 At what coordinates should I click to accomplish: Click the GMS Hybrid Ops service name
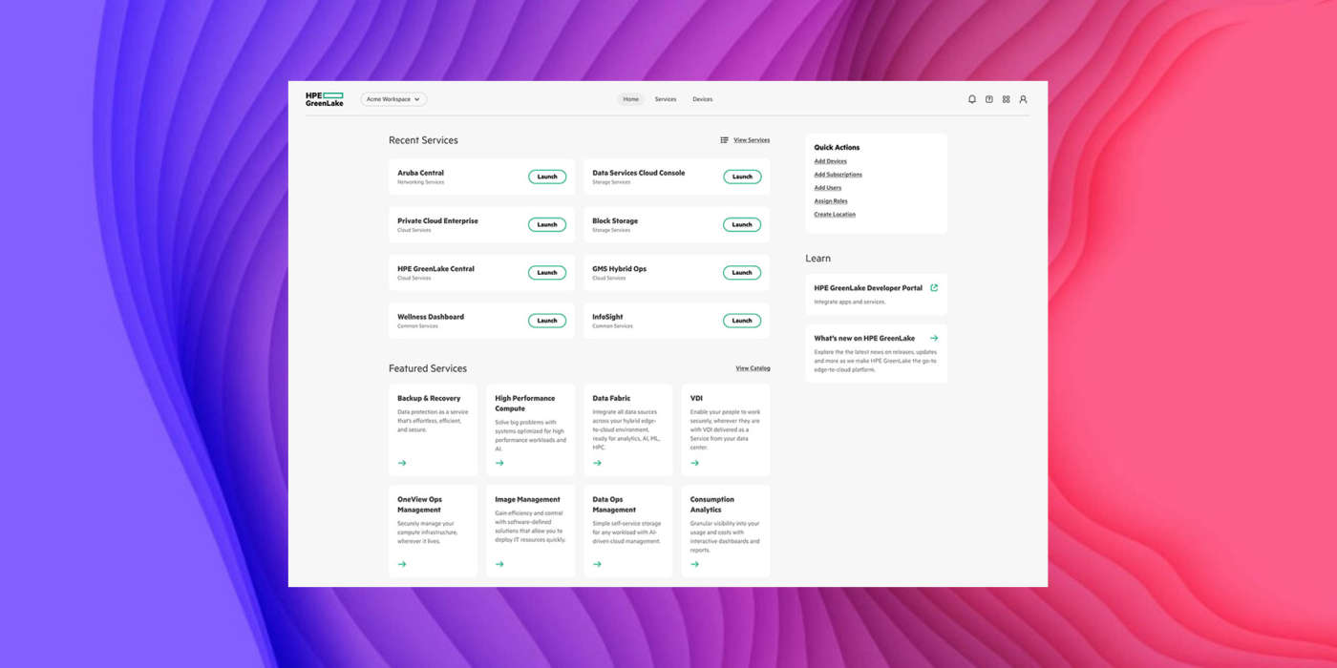tap(619, 269)
